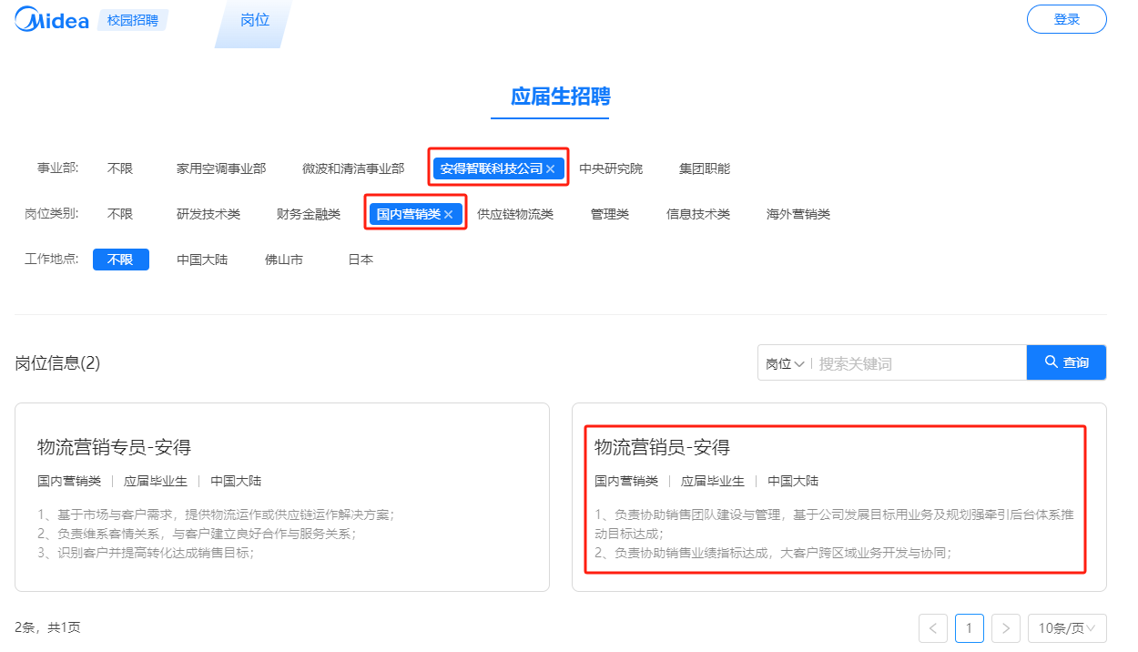Remove the 安得智联科技公司 filter via its × icon
Viewport: 1138px width, 652px height.
[552, 168]
